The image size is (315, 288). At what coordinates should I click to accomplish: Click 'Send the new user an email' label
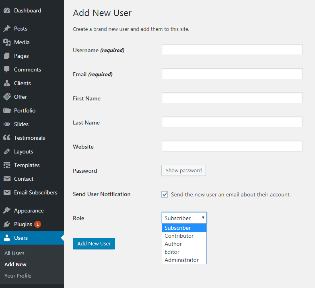[x=231, y=194]
